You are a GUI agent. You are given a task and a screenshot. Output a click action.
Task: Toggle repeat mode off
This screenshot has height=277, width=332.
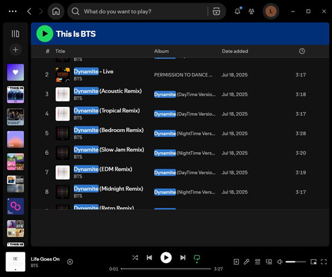(x=197, y=258)
